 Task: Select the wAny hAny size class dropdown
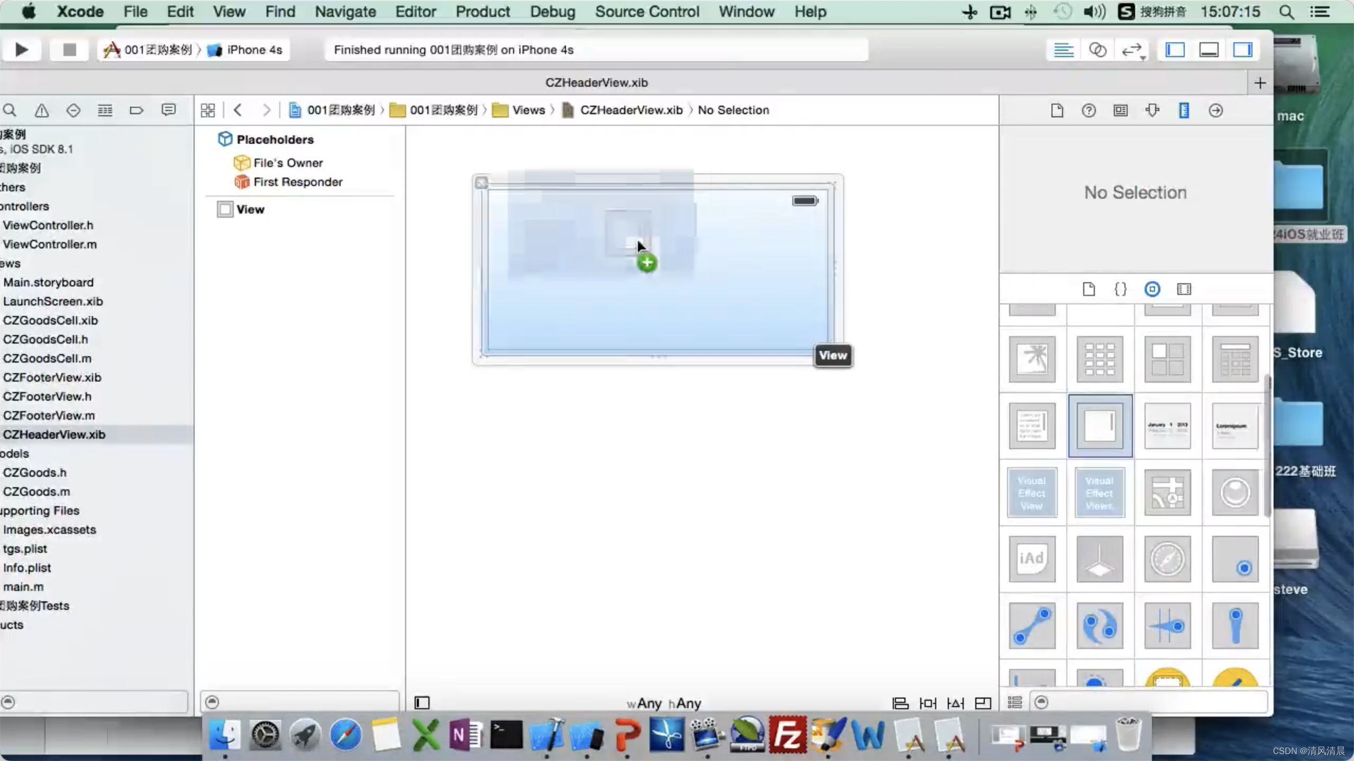point(666,703)
